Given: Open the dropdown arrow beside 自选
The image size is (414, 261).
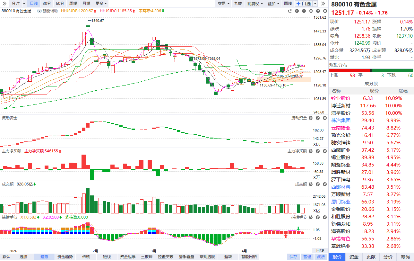Looking at the screenshot, I should click(x=315, y=4).
